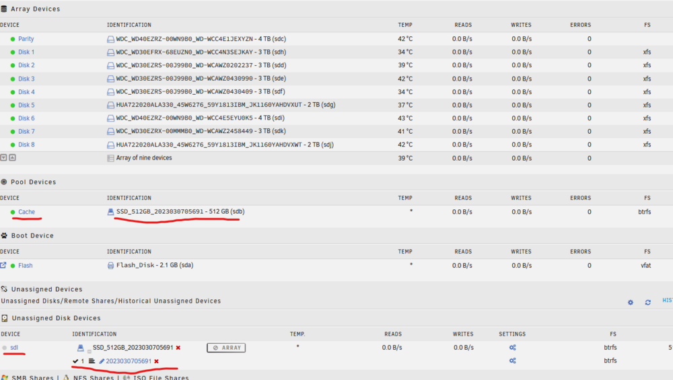Click the partition lines icon next to partition 1
This screenshot has width=673, height=380.
coord(92,361)
